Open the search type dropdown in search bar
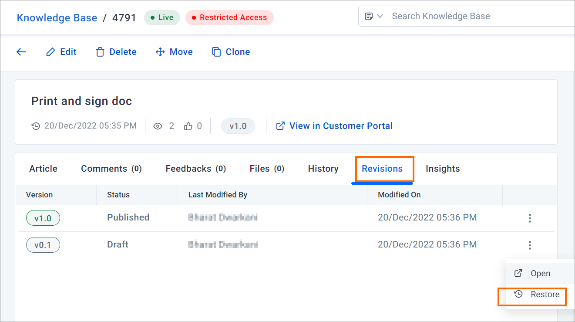The image size is (575, 322). (x=374, y=16)
